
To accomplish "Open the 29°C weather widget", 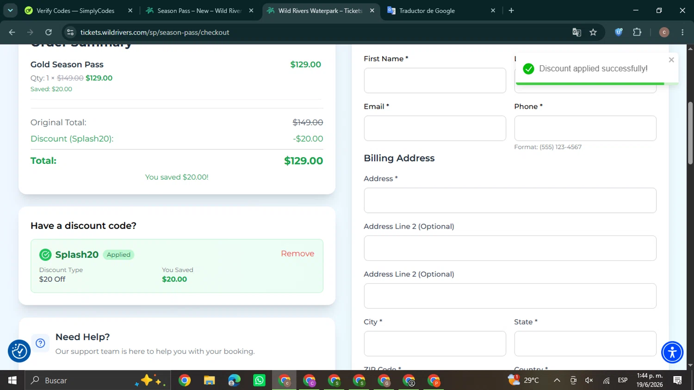I will [524, 380].
